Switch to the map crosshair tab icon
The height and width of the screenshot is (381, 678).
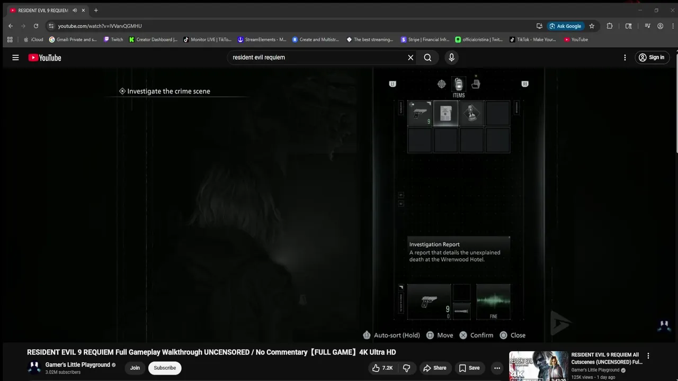(x=441, y=84)
